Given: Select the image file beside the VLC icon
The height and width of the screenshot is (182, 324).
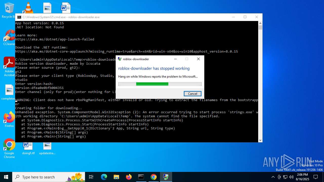Looking at the screenshot, I should tap(47, 8).
